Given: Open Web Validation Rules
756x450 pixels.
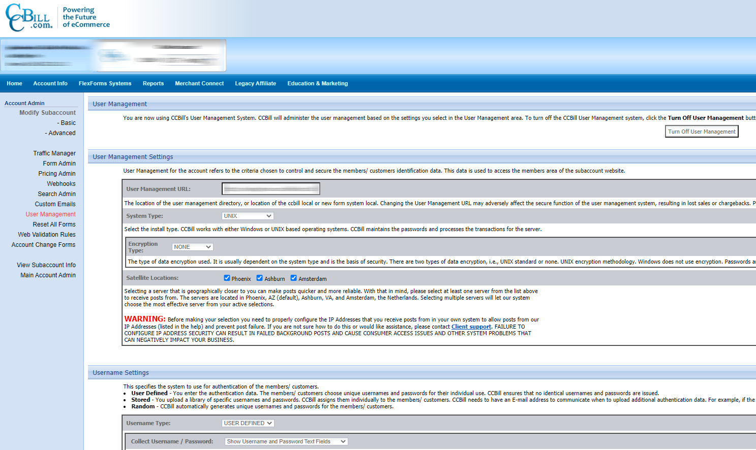Looking at the screenshot, I should [x=47, y=235].
